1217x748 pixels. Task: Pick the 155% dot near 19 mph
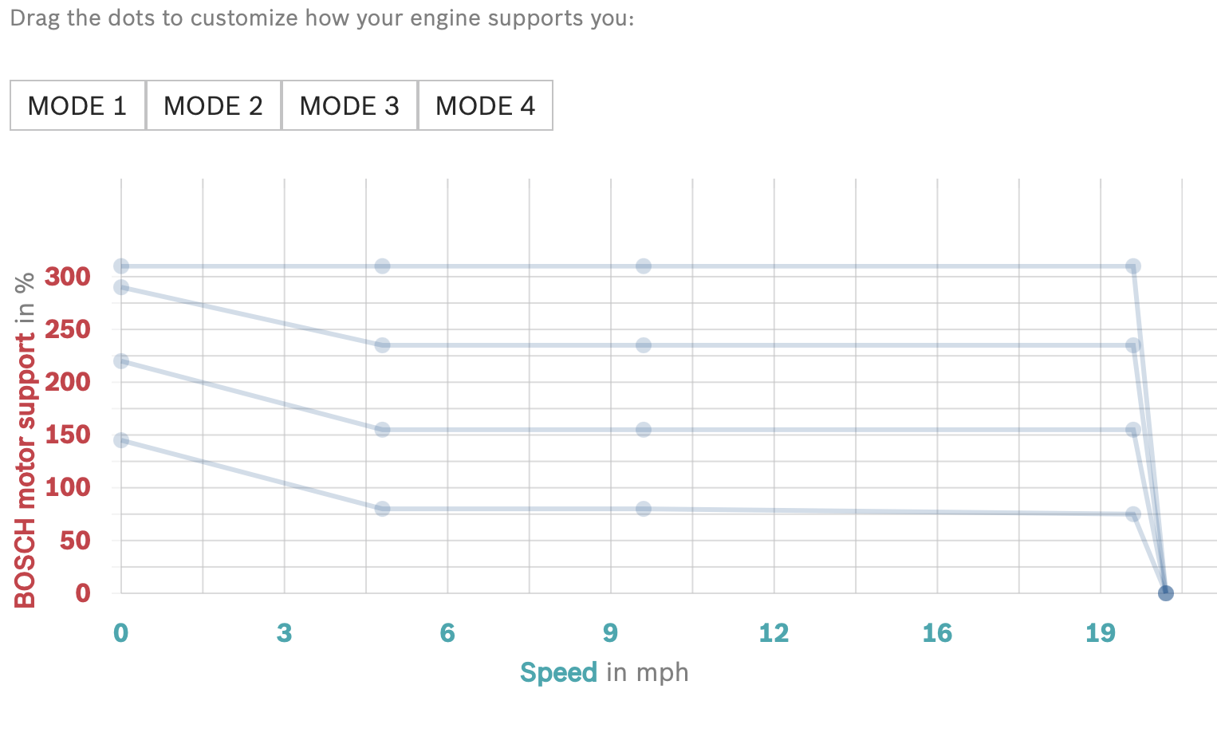point(1132,430)
